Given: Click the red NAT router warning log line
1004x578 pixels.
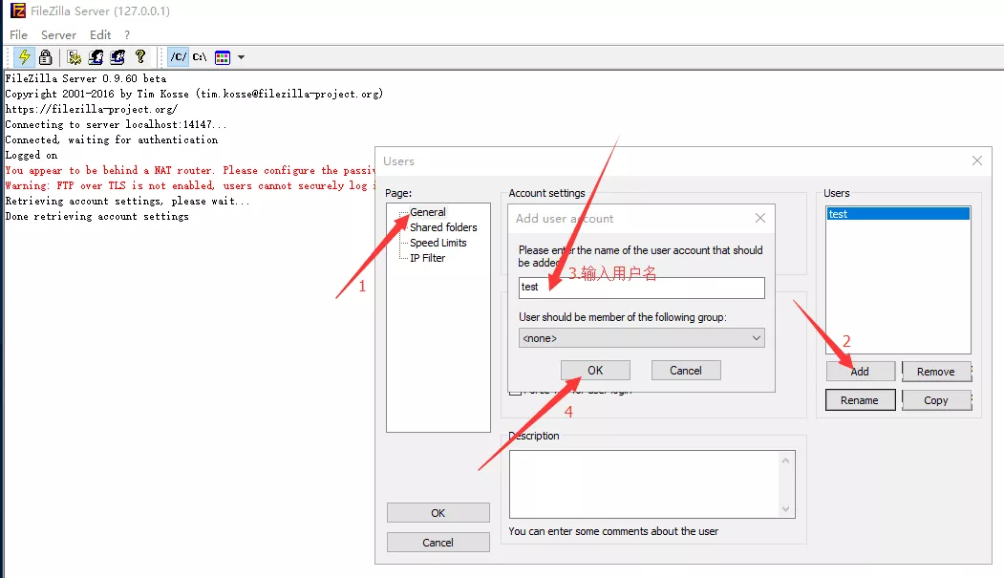Looking at the screenshot, I should coord(190,171).
